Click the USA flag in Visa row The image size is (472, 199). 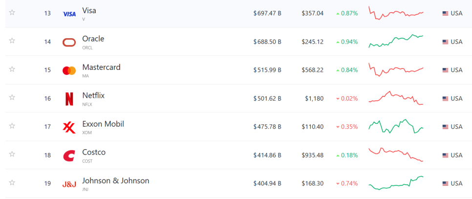point(445,13)
